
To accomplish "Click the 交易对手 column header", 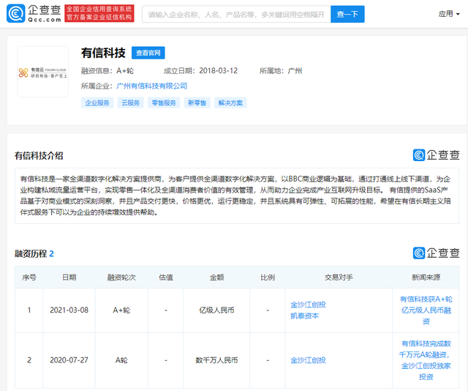I will click(x=339, y=278).
